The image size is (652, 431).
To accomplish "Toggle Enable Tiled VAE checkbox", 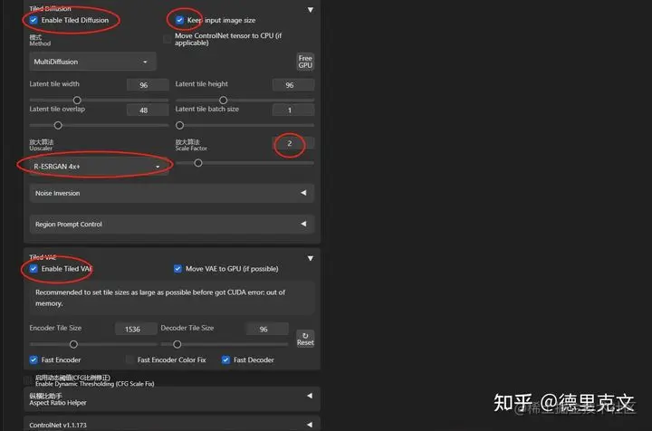I will (x=34, y=269).
